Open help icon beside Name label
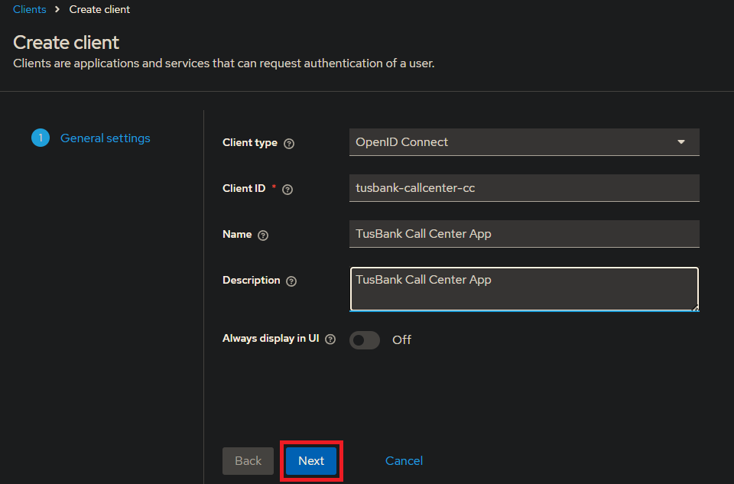This screenshot has width=734, height=484. pos(263,236)
